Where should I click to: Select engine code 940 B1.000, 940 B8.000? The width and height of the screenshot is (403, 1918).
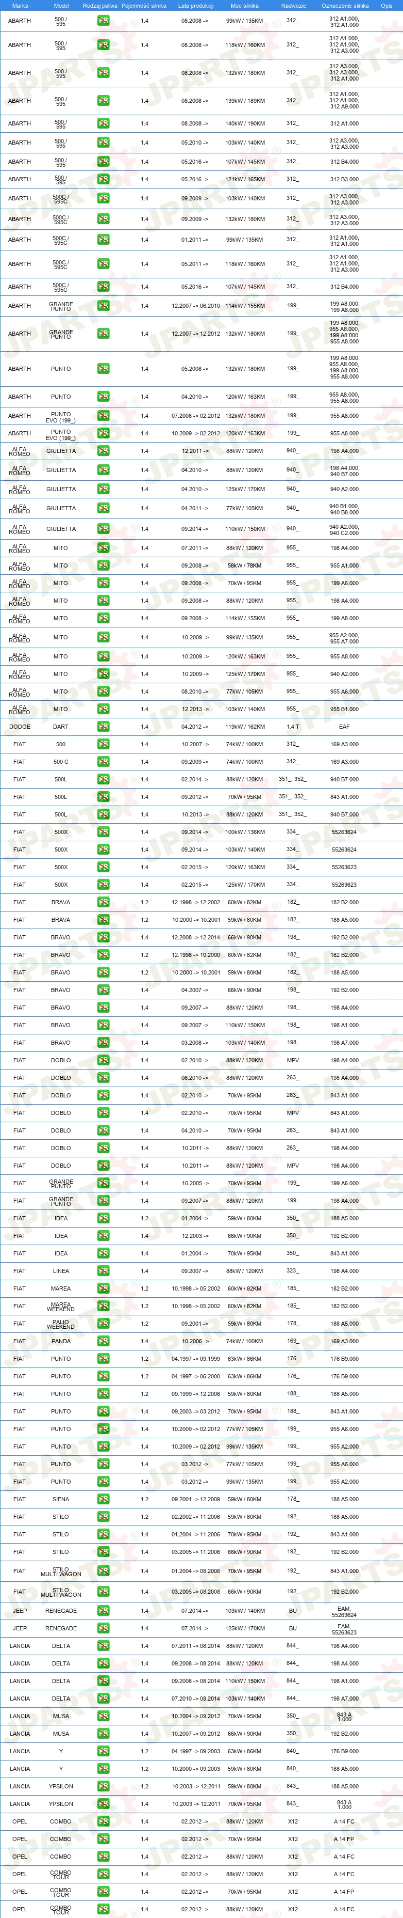[x=344, y=509]
